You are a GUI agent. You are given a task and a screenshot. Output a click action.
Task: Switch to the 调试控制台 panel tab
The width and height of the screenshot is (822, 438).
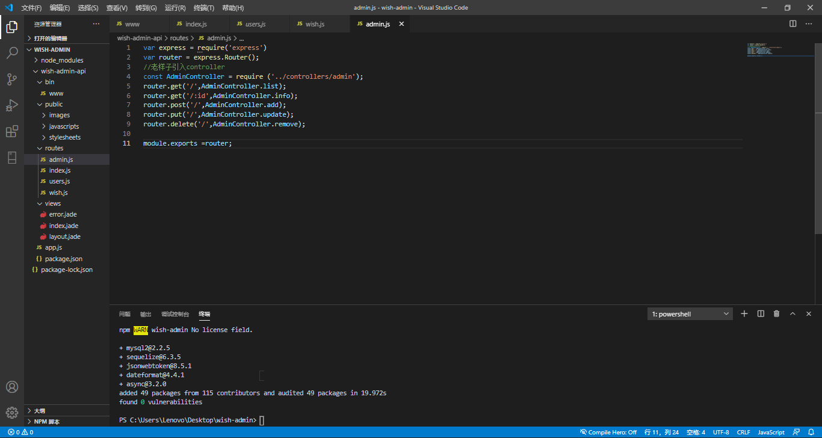(x=175, y=314)
